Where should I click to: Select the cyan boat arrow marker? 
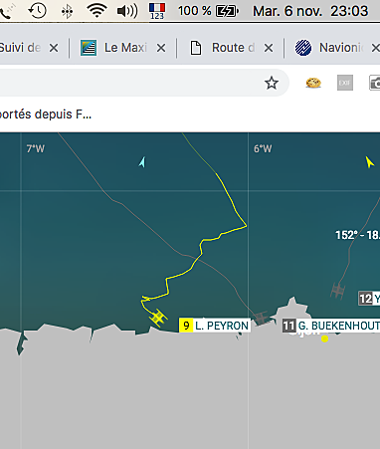coord(142,162)
